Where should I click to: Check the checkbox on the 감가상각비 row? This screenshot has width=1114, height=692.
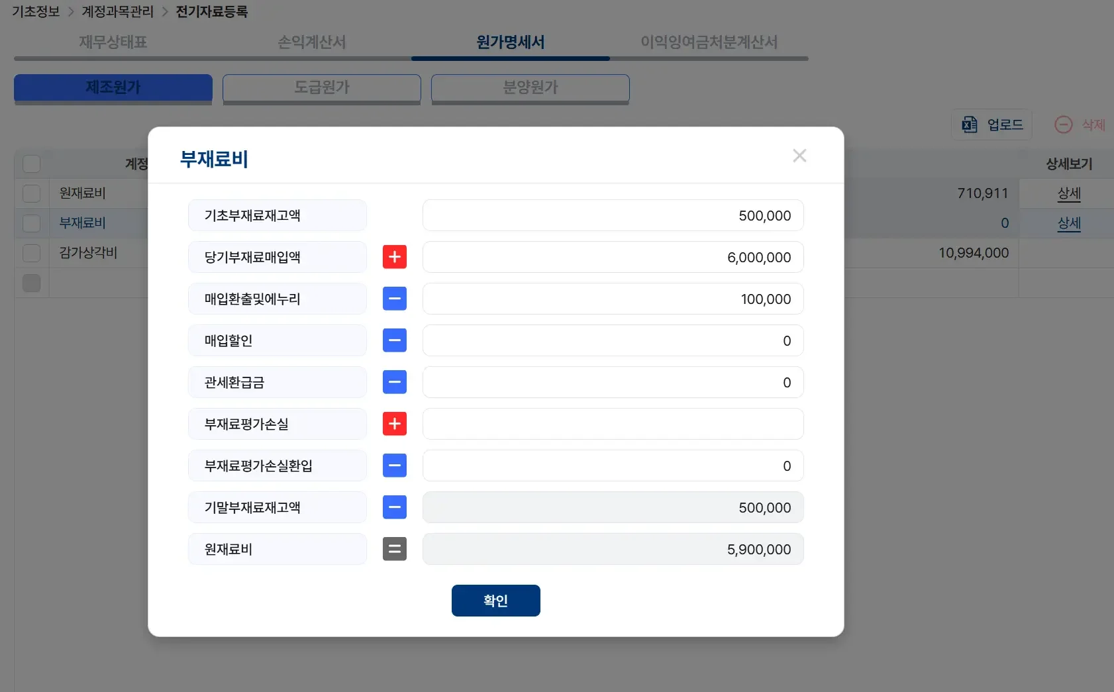(x=31, y=252)
